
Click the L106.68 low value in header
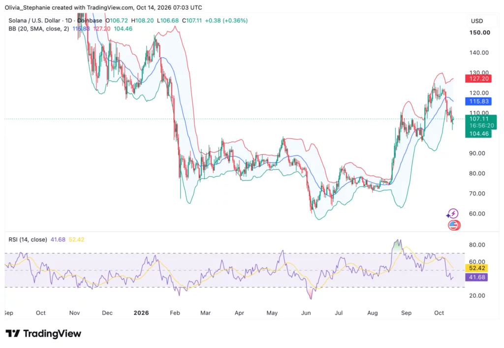(x=168, y=21)
